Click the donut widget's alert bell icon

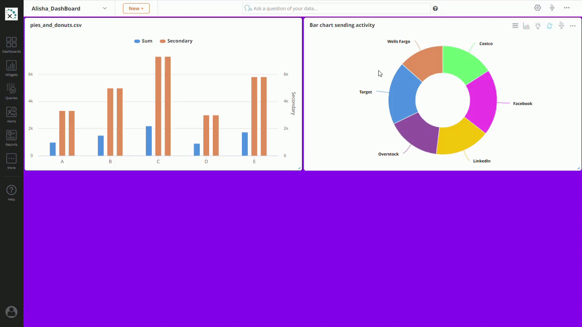pyautogui.click(x=549, y=26)
